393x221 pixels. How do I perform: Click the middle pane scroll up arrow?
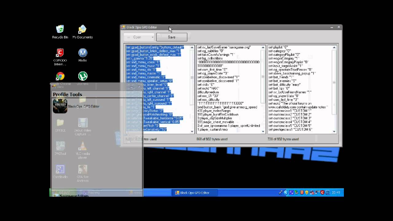tap(263, 48)
